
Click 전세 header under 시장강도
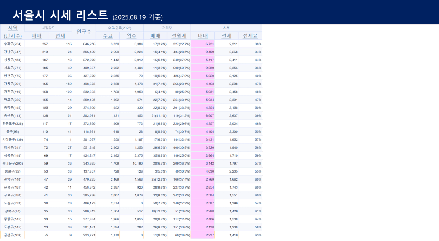pos(60,36)
